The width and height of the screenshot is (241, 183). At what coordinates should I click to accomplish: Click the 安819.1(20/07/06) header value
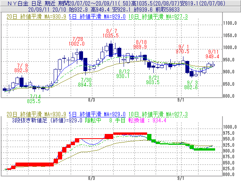[202, 3]
